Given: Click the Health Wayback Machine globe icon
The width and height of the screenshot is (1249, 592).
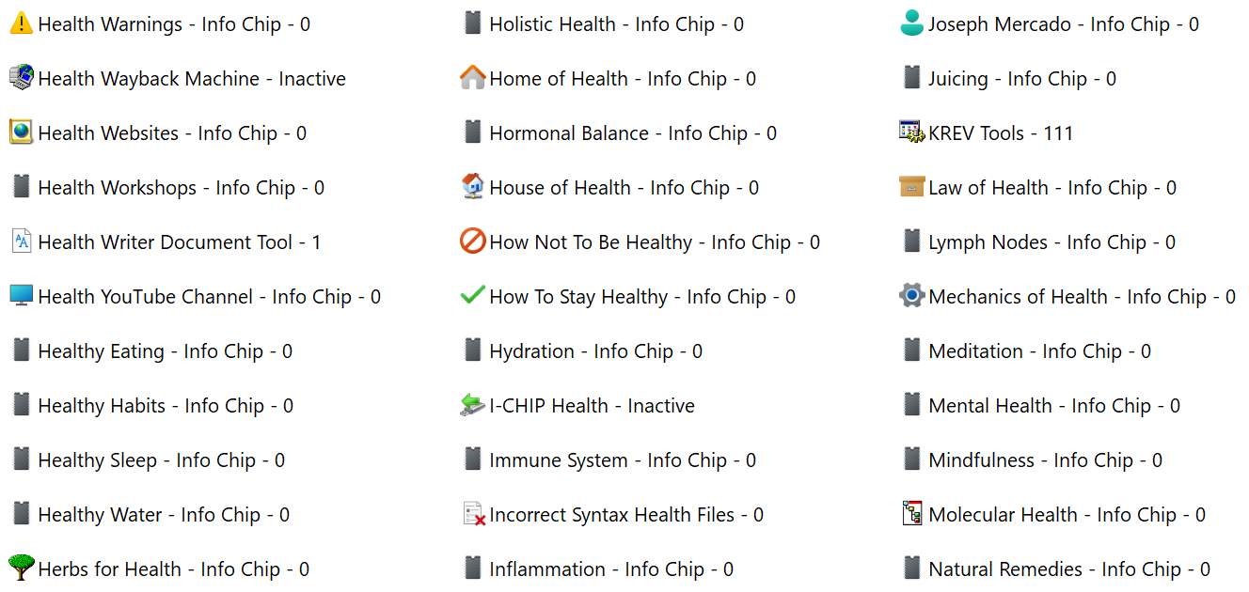Looking at the screenshot, I should (x=21, y=79).
